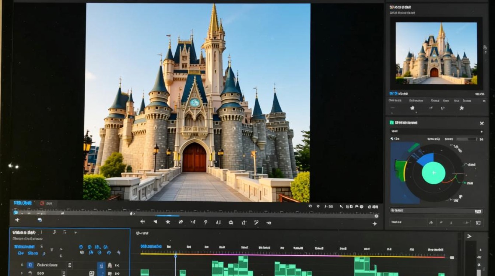
Task: Click the long field below the color wheel
Action: pos(436,211)
